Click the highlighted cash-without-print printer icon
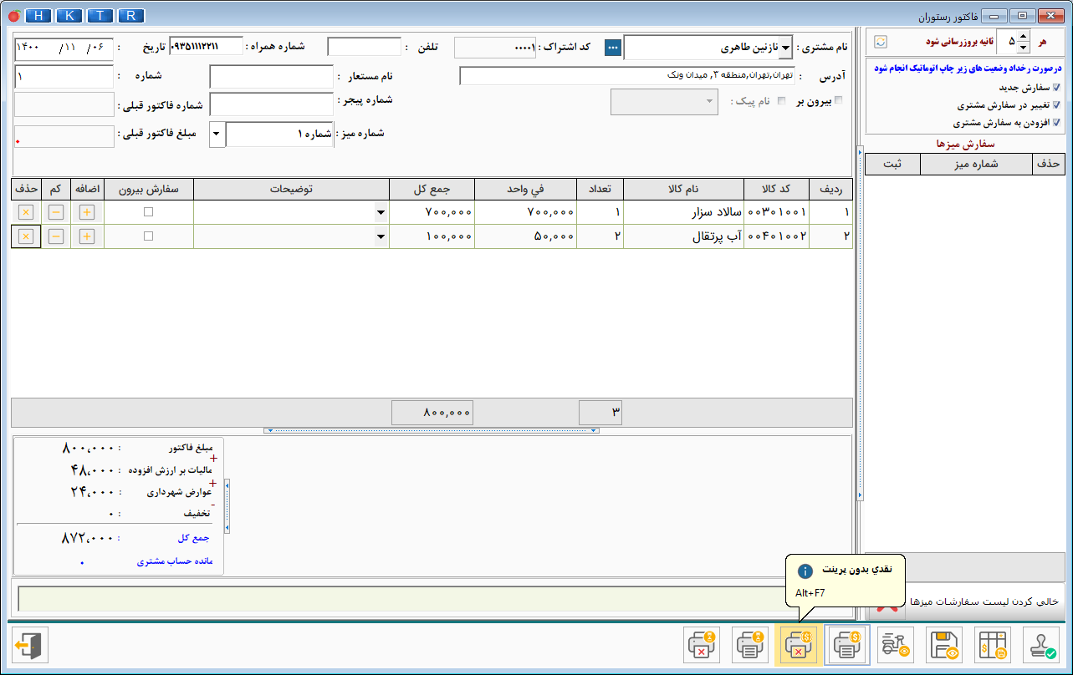The width and height of the screenshot is (1073, 675). (x=798, y=645)
